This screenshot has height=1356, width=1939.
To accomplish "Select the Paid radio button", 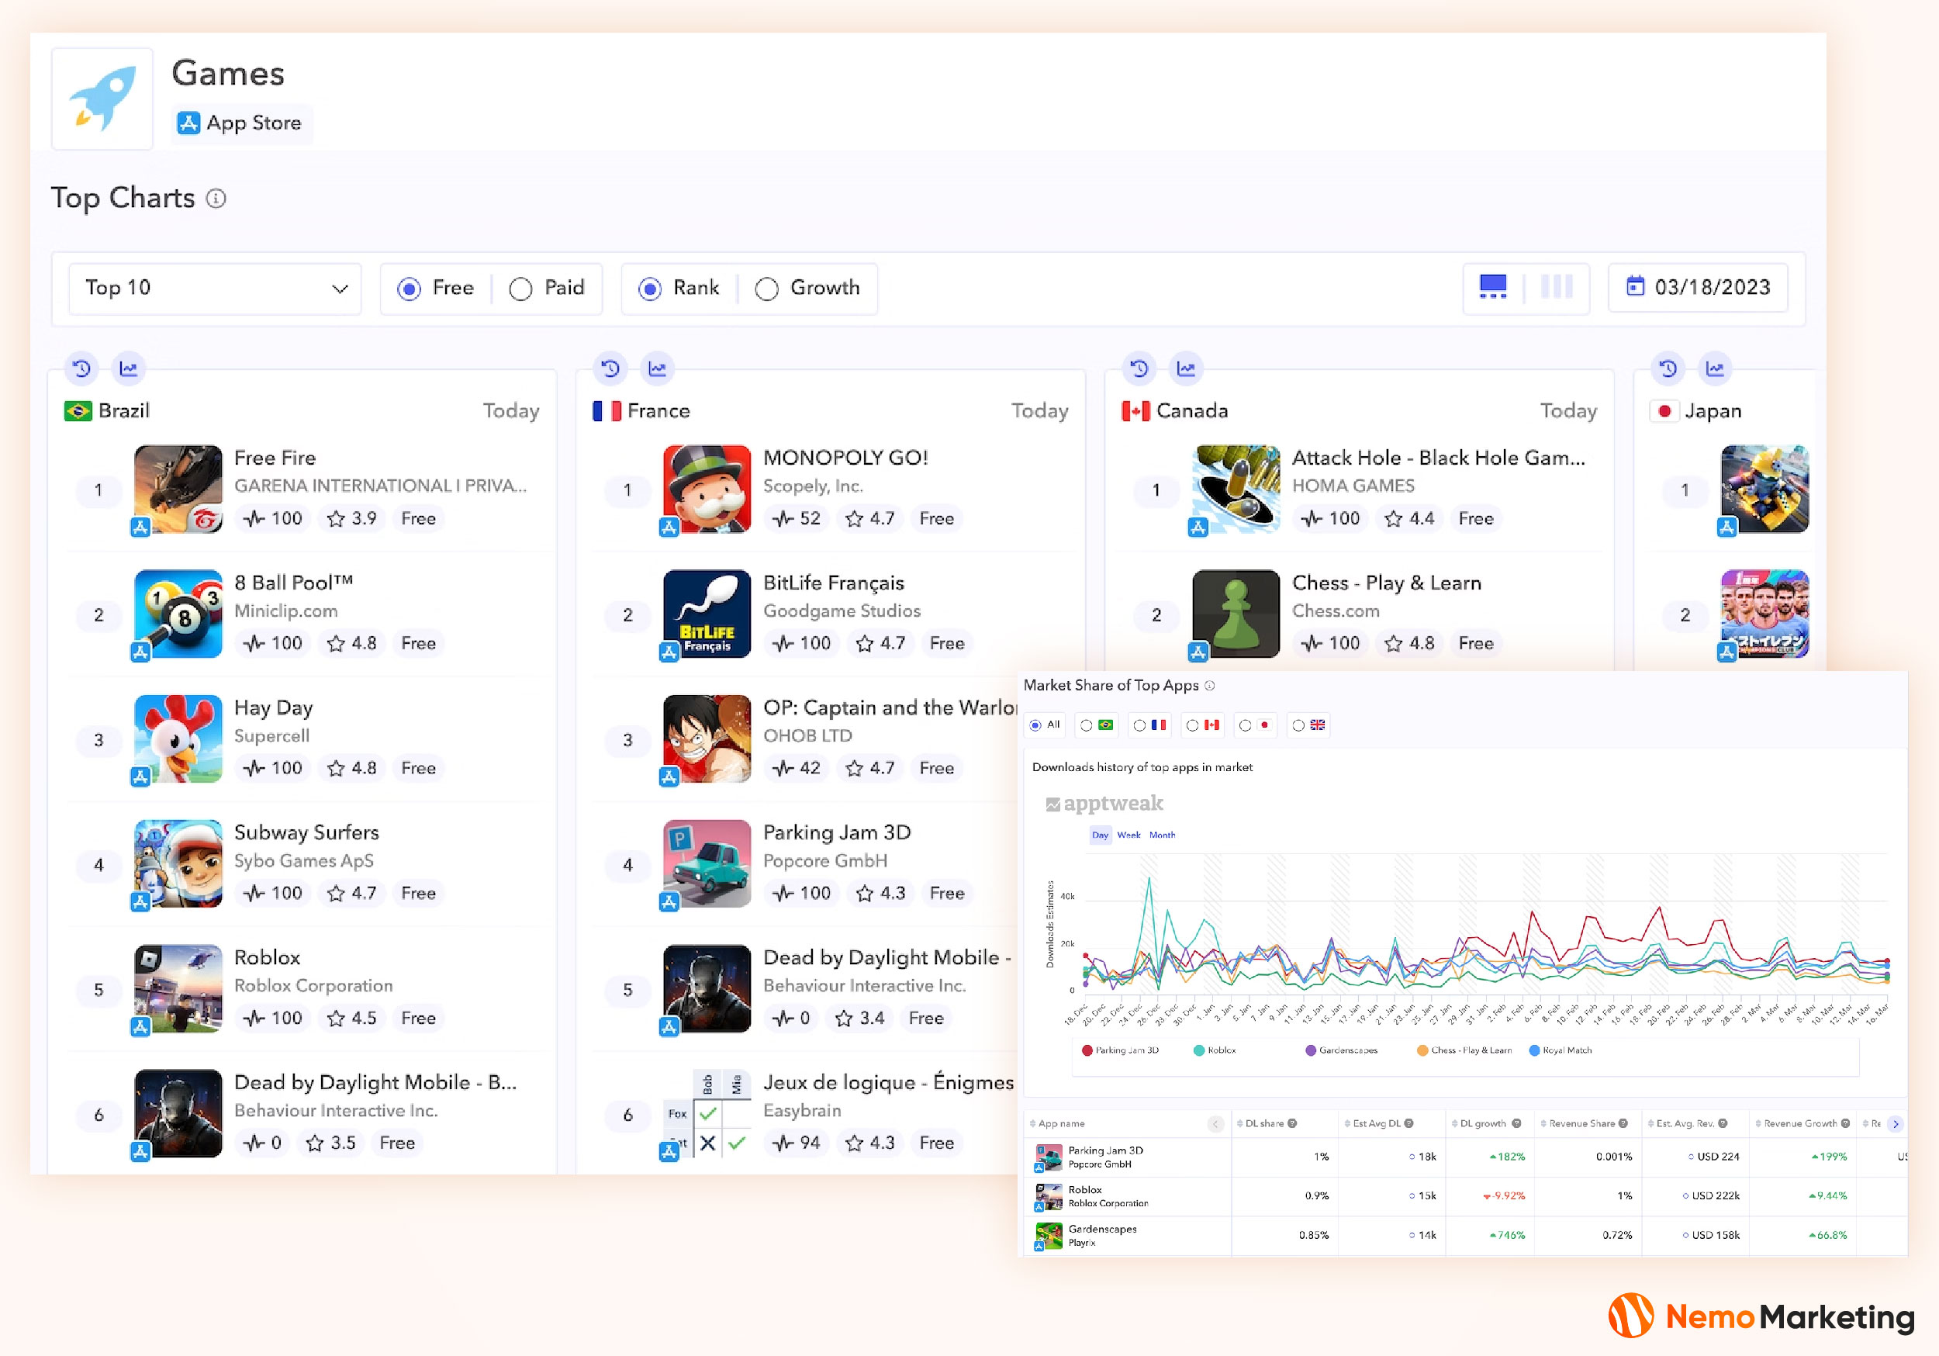I will coord(521,289).
